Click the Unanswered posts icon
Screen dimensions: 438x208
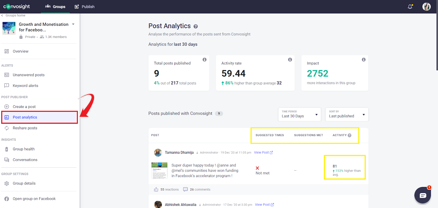7,75
